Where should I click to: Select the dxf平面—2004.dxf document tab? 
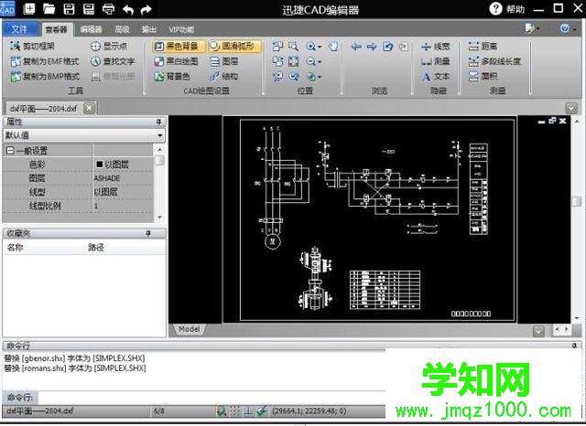(x=43, y=109)
